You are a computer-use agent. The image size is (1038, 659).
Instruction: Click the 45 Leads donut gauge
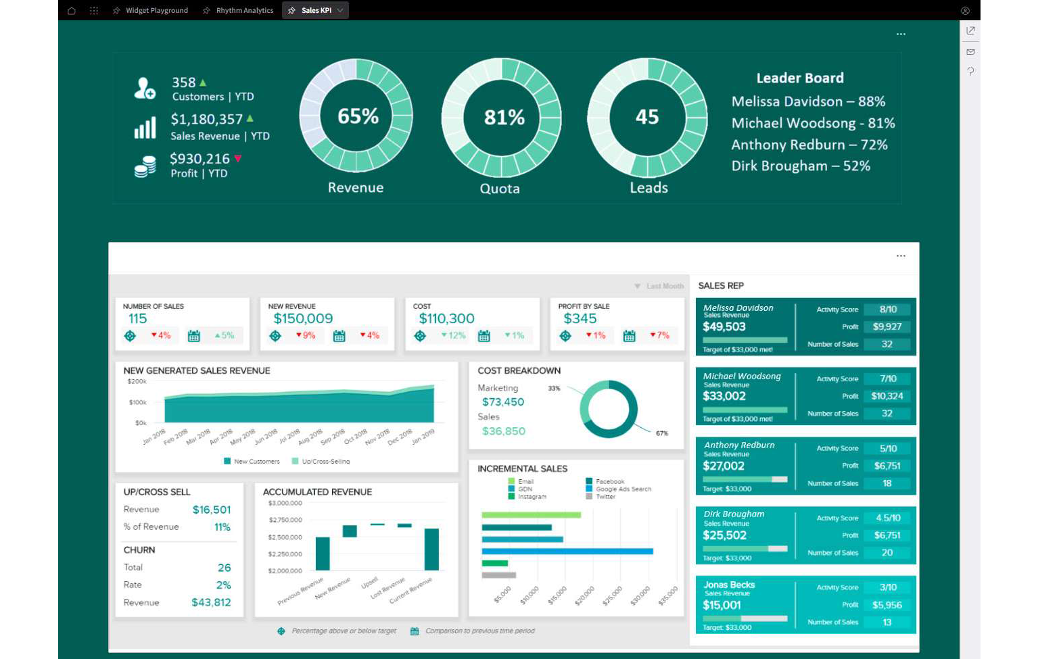(647, 117)
